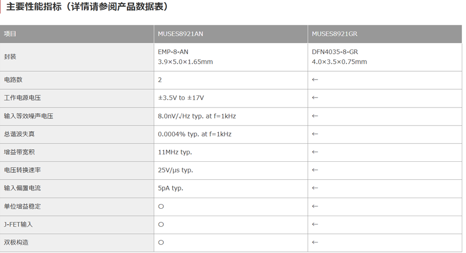Click the ±3.5V to ±17V voltage value

coord(181,98)
